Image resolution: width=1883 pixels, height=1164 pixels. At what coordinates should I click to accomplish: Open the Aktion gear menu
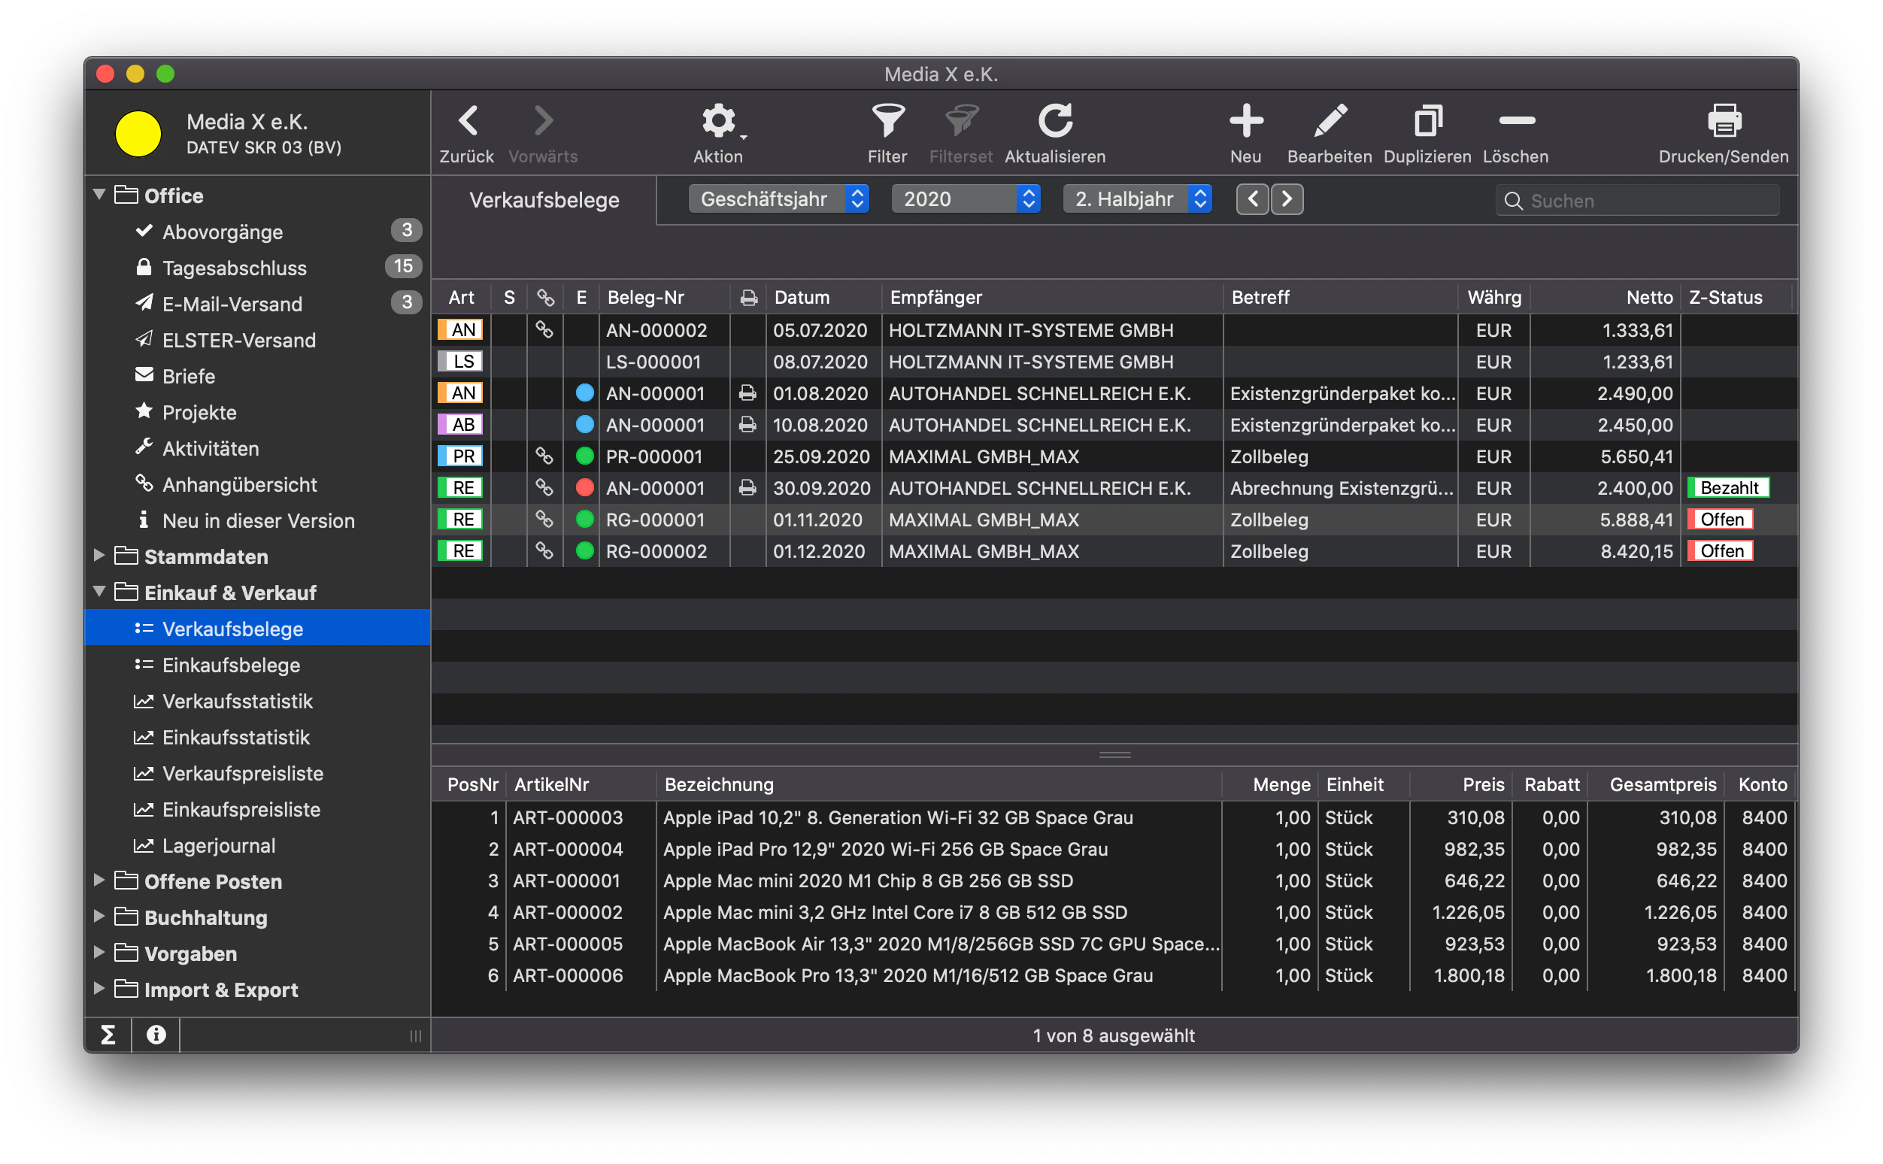pos(718,122)
